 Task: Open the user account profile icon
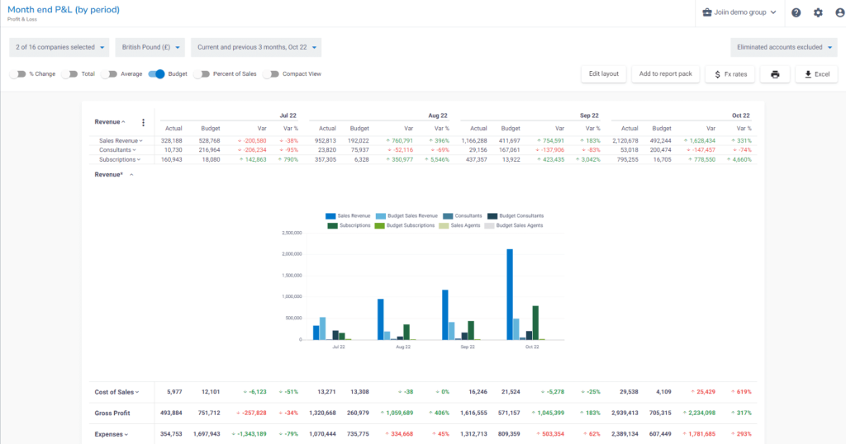click(x=839, y=12)
